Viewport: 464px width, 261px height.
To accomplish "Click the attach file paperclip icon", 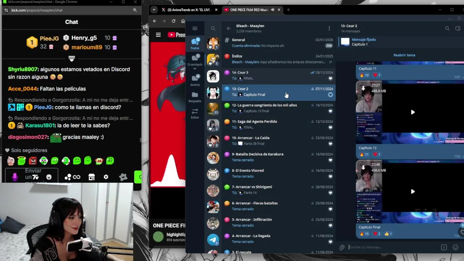I will (342, 248).
